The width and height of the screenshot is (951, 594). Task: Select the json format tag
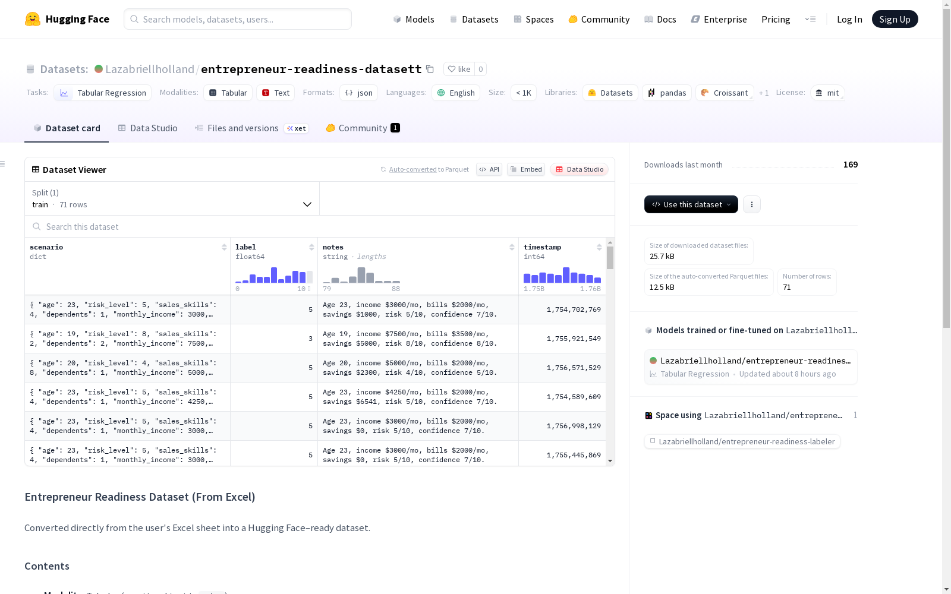pos(359,93)
